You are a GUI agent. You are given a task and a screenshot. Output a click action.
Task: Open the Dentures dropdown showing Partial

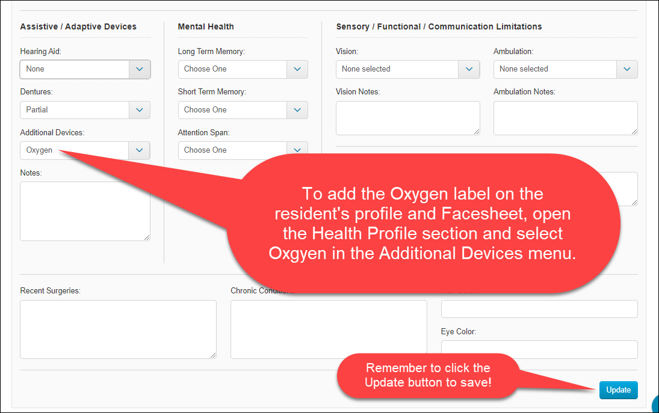[85, 110]
